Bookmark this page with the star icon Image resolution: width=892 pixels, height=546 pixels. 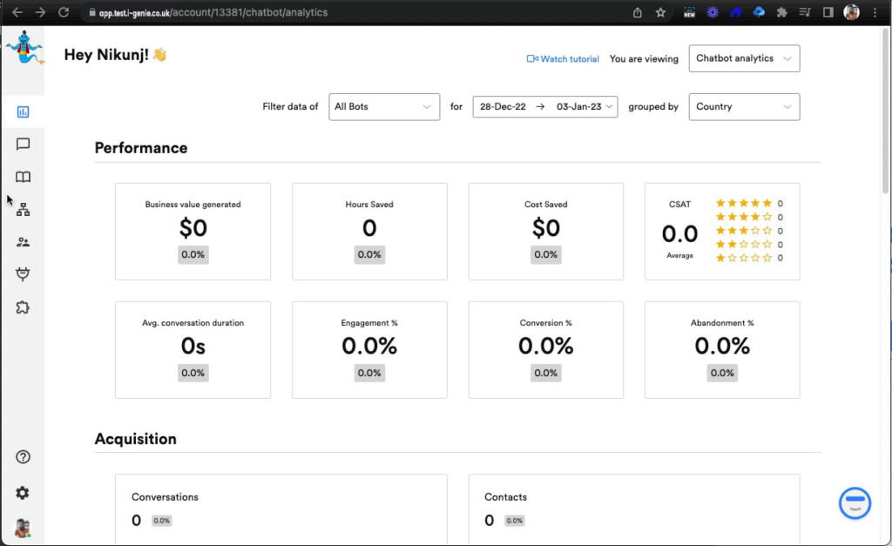click(x=660, y=13)
